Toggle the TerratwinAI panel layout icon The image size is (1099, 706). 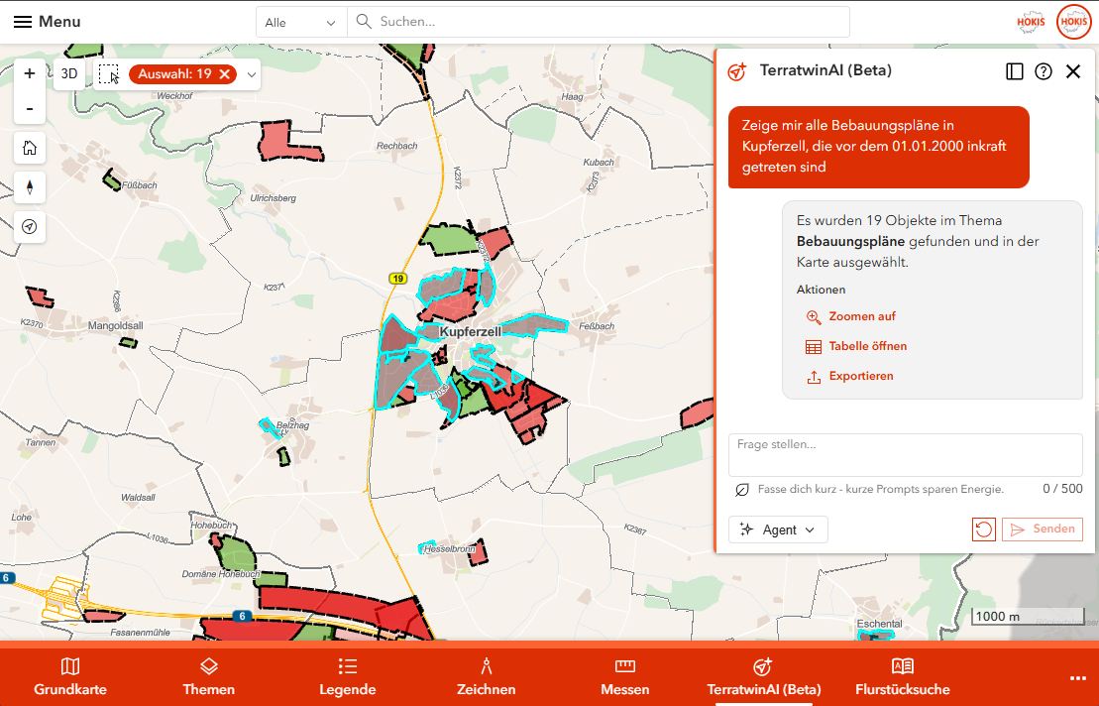pyautogui.click(x=1014, y=70)
